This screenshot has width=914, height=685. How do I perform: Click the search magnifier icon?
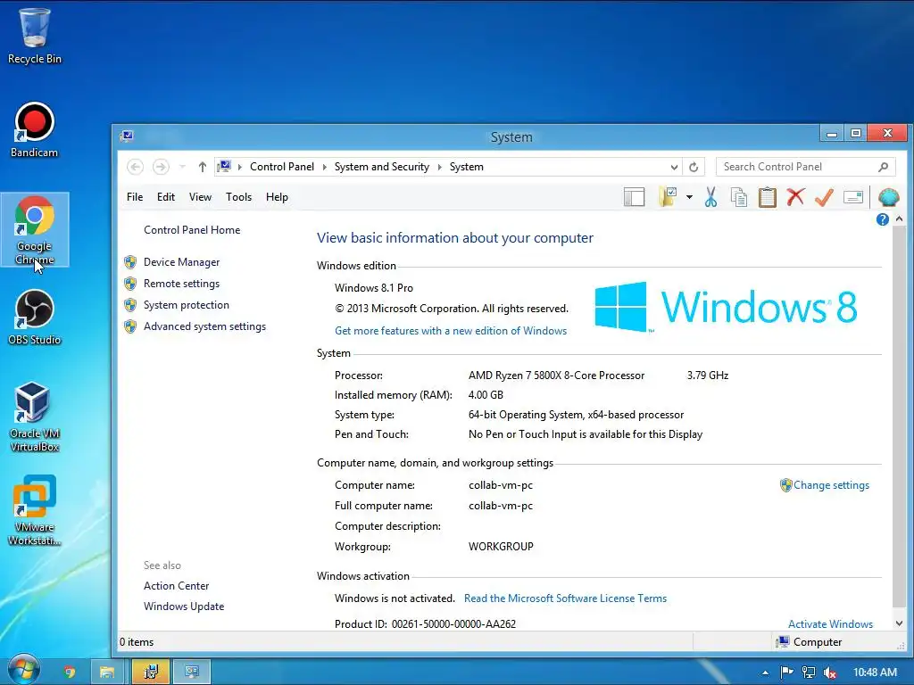[x=884, y=167]
